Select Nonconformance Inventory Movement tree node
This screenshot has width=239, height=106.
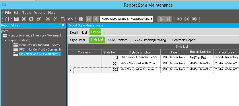point(35,35)
